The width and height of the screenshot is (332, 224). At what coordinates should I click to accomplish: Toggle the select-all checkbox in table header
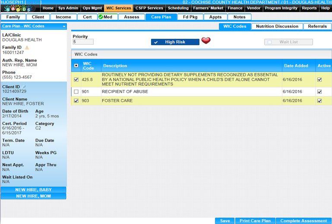[76, 66]
